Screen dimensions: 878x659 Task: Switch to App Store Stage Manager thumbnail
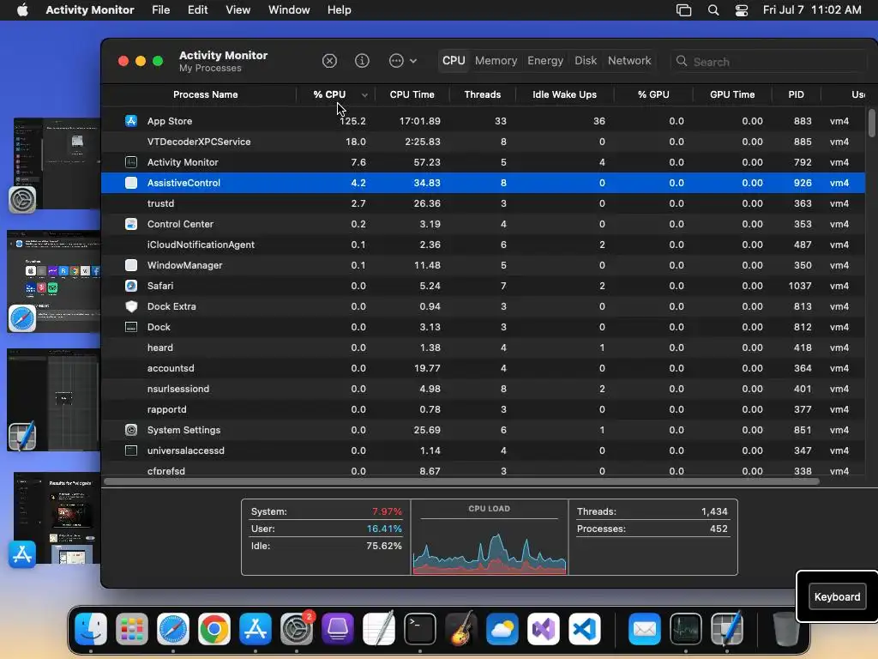click(56, 518)
